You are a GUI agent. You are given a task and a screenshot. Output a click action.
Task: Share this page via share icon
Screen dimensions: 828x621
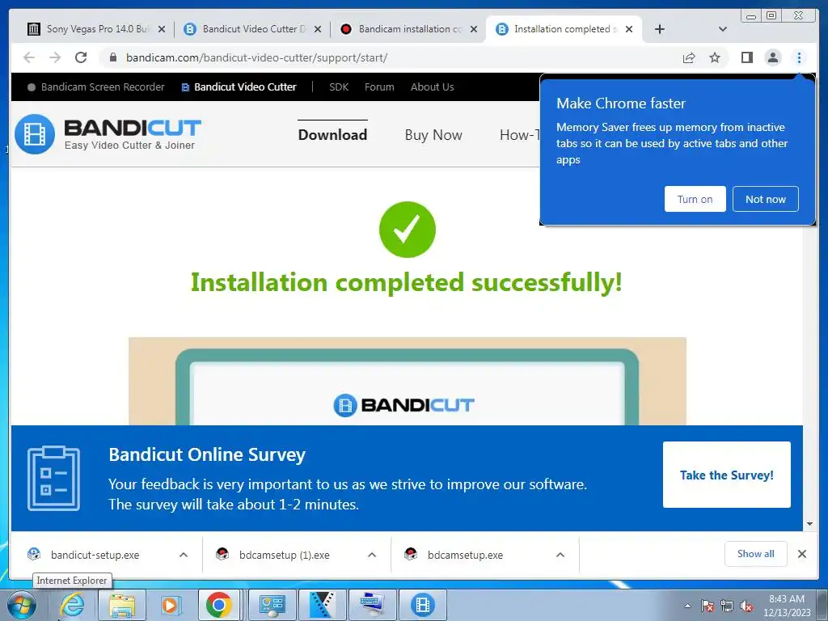[689, 57]
